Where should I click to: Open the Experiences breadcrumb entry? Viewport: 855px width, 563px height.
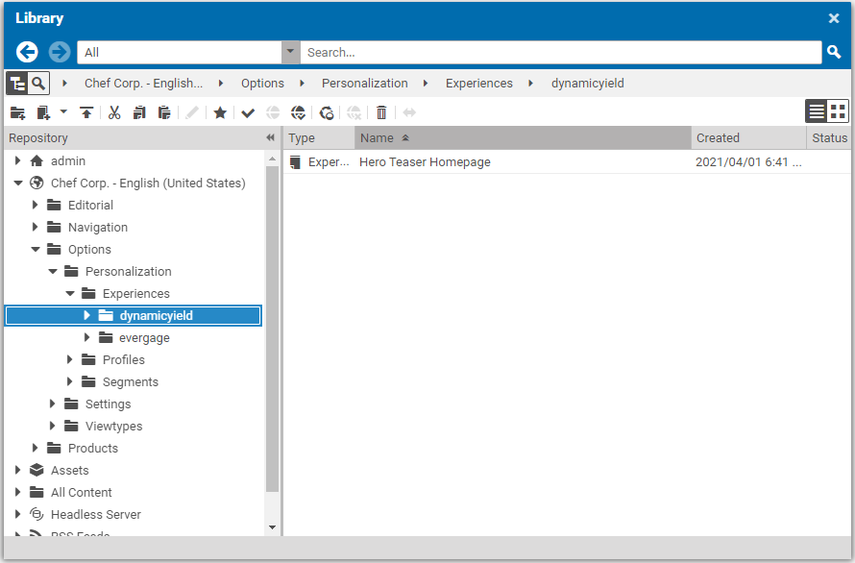click(x=478, y=84)
